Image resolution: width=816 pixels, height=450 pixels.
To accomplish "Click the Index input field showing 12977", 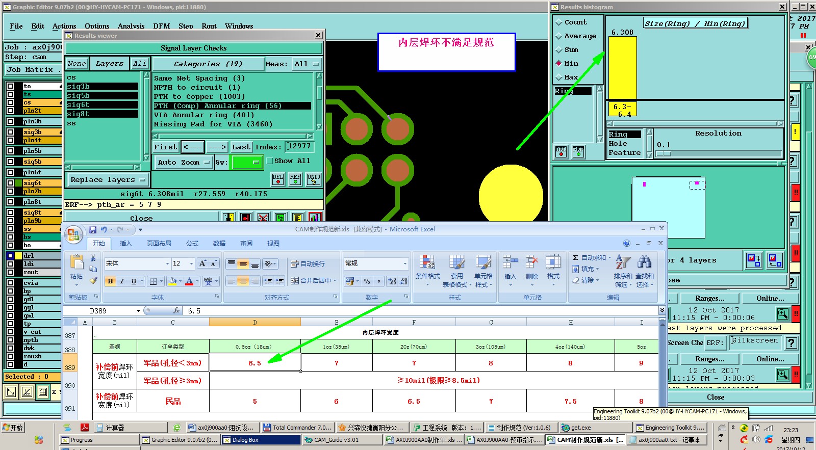I will click(x=299, y=146).
